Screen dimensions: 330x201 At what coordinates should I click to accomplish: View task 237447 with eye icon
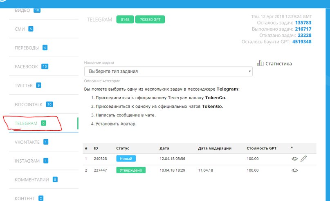pyautogui.click(x=295, y=170)
